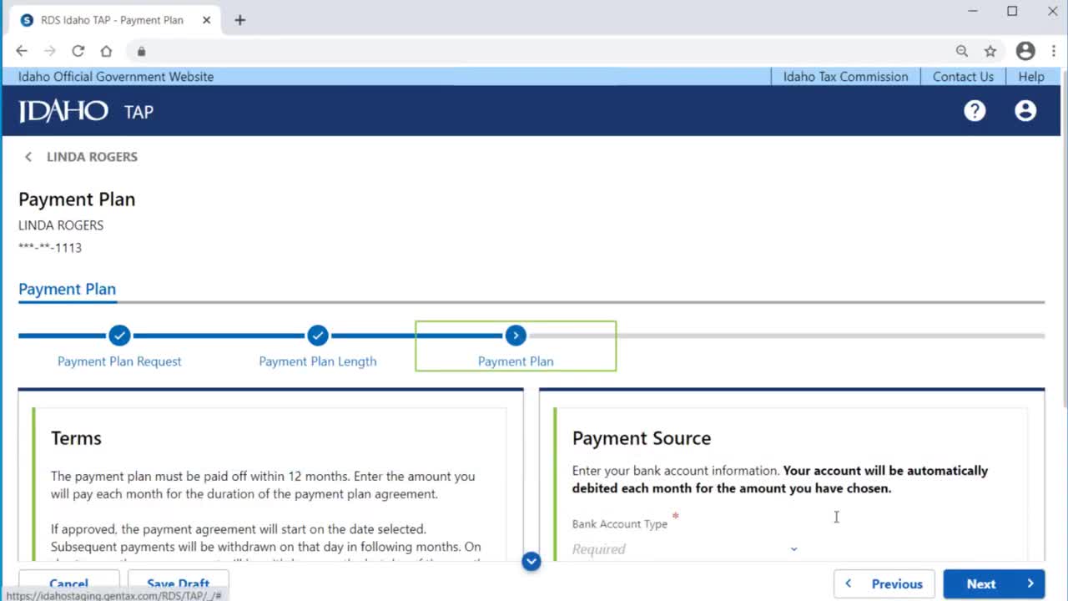Image resolution: width=1068 pixels, height=601 pixels.
Task: Bookmark page with star icon
Action: coord(990,51)
